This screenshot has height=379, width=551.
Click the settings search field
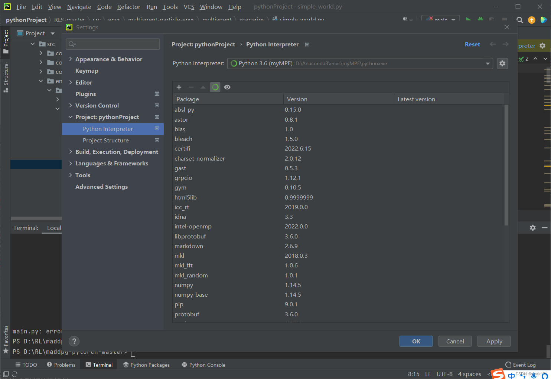click(113, 44)
